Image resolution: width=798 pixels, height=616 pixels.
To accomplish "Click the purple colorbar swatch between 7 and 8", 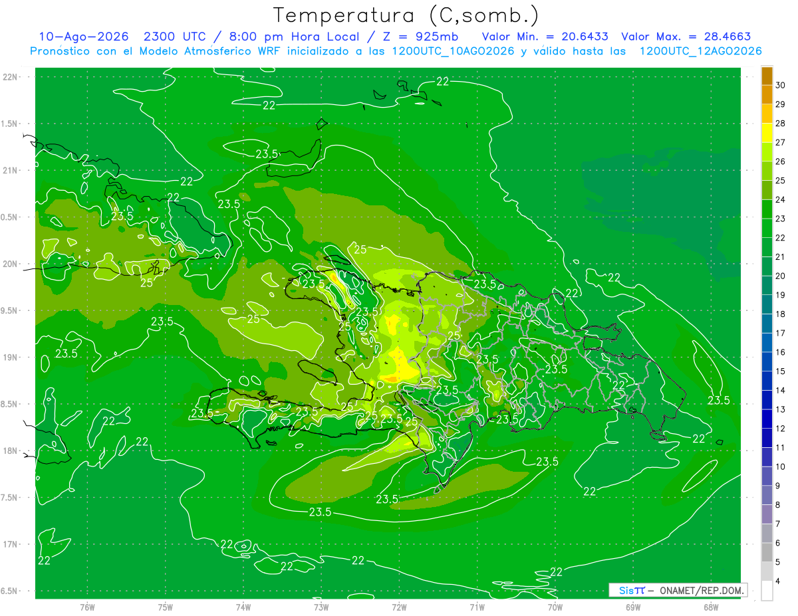I will pos(767,514).
